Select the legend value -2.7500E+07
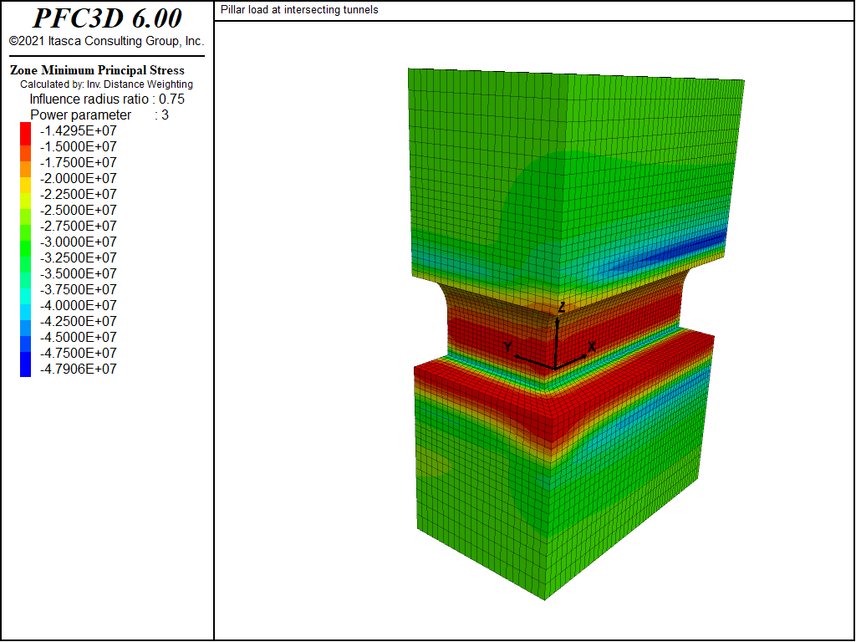856x642 pixels. coord(78,226)
